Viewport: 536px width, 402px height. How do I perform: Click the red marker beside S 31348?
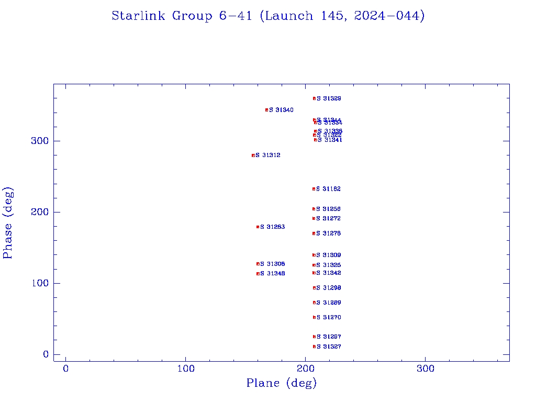click(x=258, y=274)
